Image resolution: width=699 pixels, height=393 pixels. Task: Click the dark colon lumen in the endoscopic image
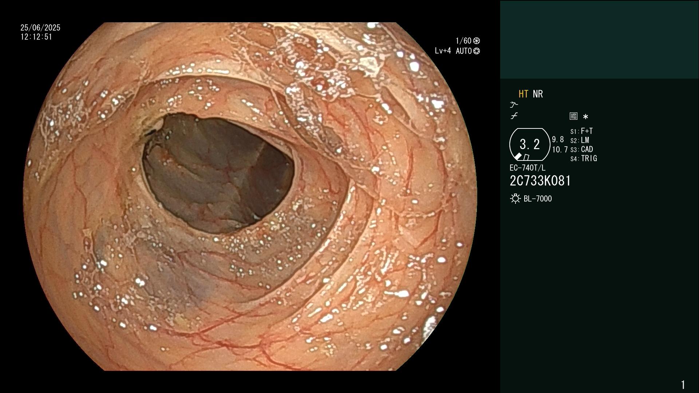(x=218, y=173)
